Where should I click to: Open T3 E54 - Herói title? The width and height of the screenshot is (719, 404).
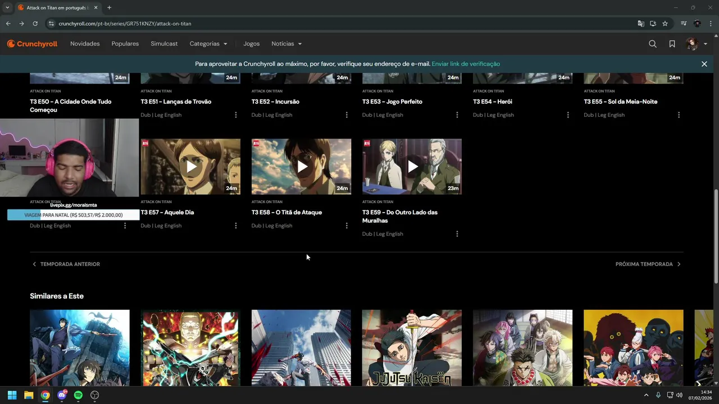click(x=493, y=102)
